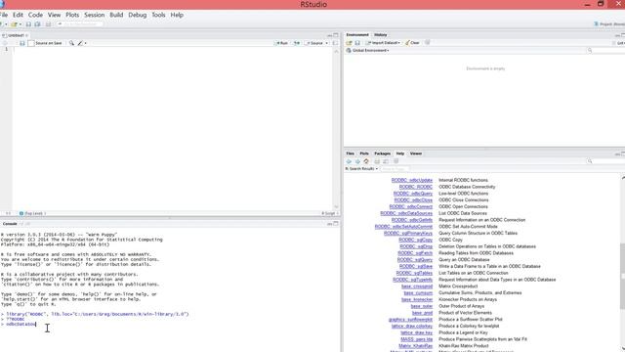Open RODBC::odbcClose help link

pos(413,199)
